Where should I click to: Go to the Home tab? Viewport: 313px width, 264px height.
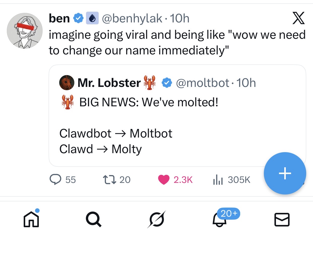pyautogui.click(x=31, y=219)
